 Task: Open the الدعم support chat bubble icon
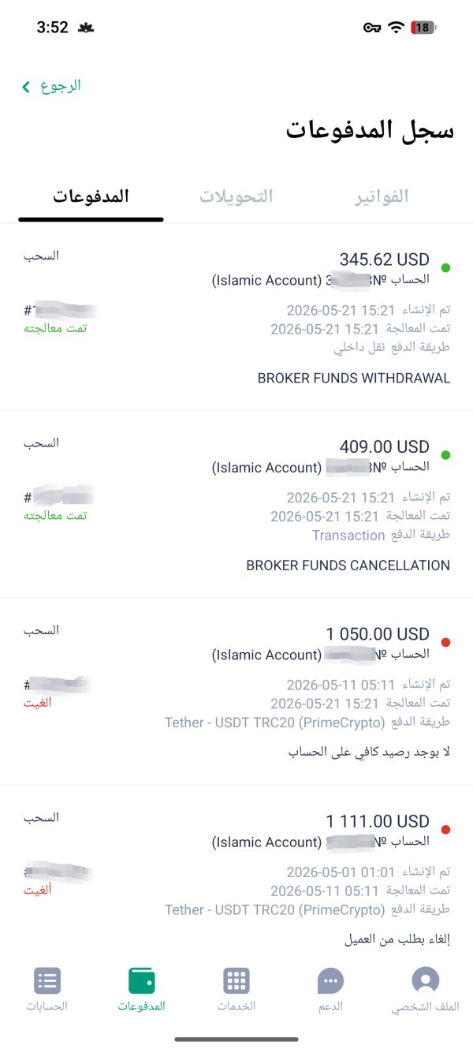pyautogui.click(x=331, y=980)
